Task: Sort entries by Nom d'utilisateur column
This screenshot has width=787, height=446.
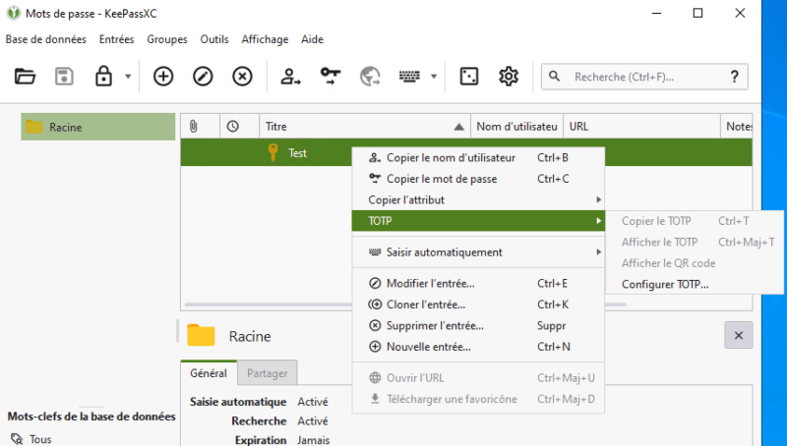Action: [x=515, y=127]
